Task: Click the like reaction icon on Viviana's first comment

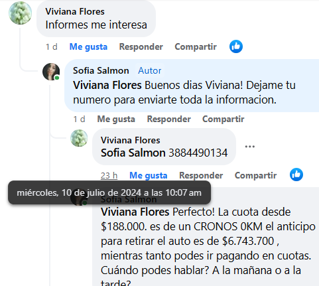Action: (x=236, y=46)
